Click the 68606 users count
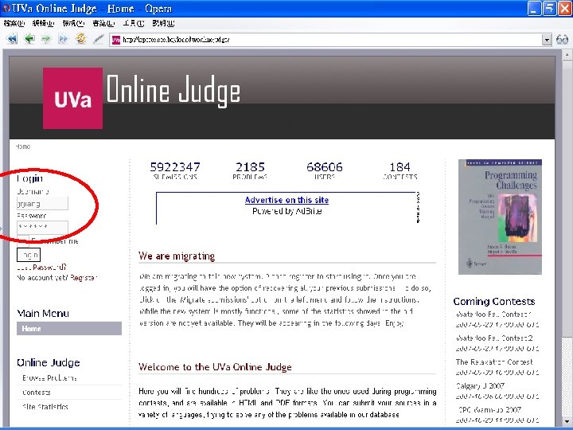 (x=325, y=167)
